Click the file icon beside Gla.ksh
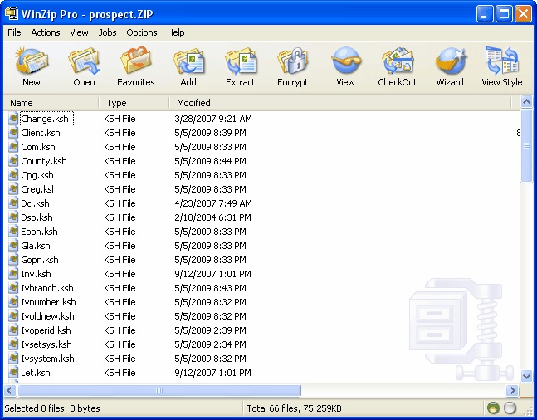The width and height of the screenshot is (537, 420). [13, 246]
